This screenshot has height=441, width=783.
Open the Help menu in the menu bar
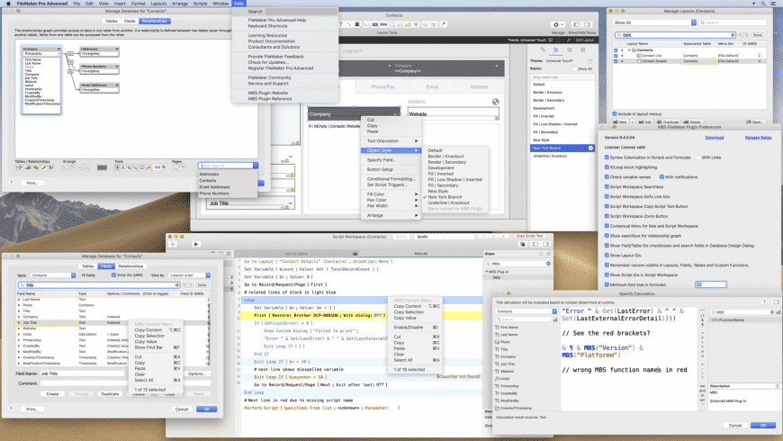pyautogui.click(x=239, y=4)
